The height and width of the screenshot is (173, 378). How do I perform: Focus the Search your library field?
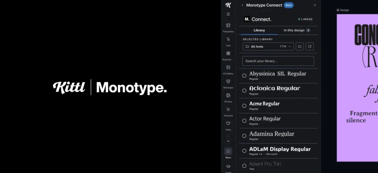point(278,61)
